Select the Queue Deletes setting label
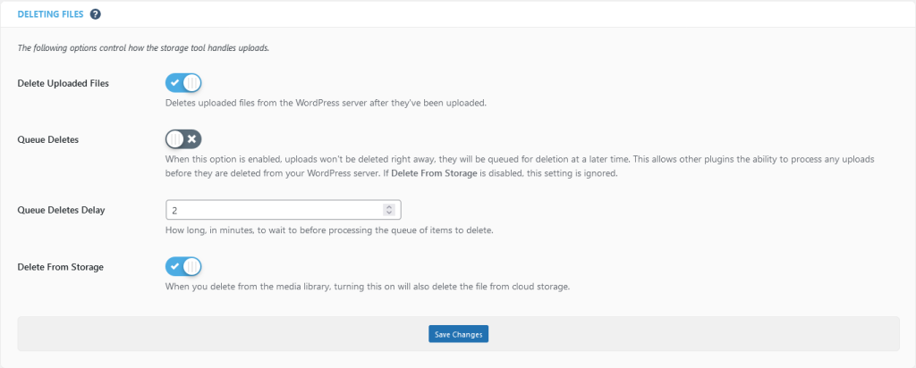This screenshot has width=916, height=368. tap(48, 139)
